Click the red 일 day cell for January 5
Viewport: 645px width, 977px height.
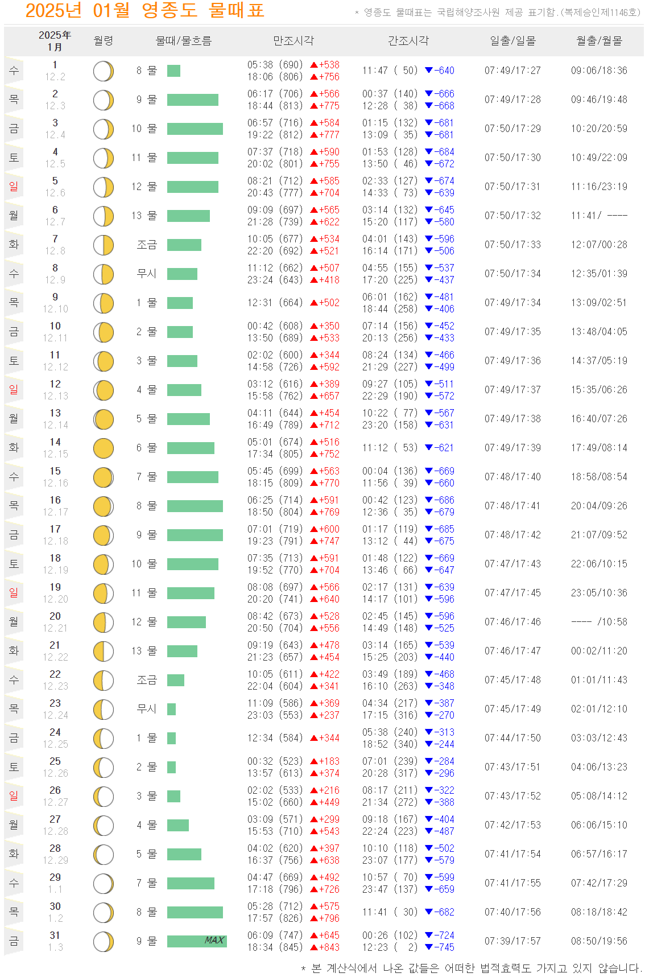click(14, 187)
